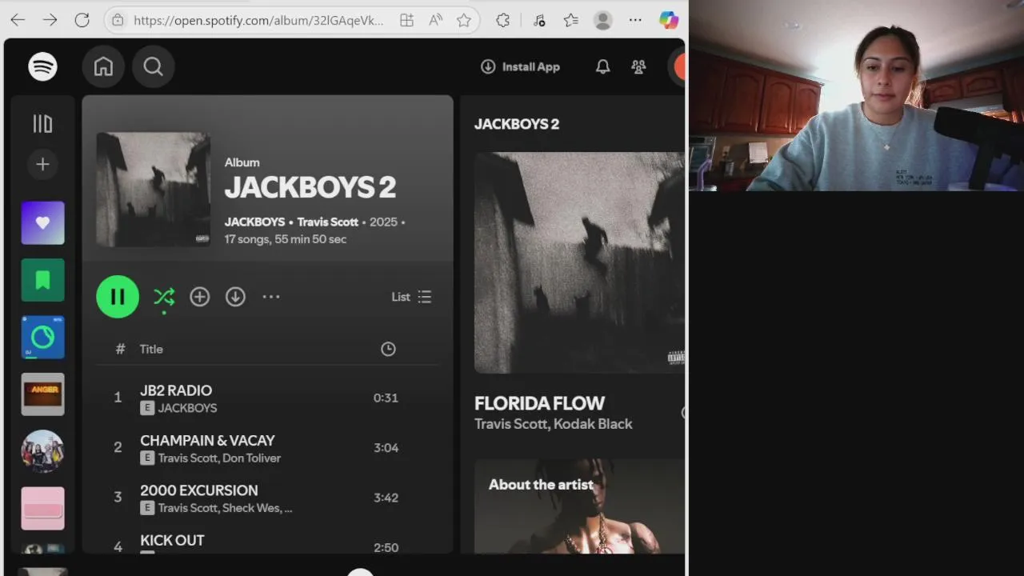Go back with browser back arrow
1024x576 pixels.
18,20
